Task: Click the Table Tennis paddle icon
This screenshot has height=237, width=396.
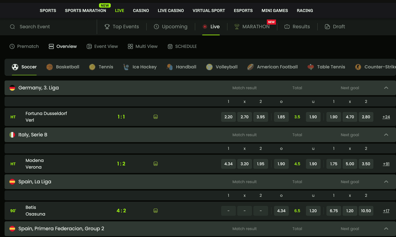Action: pos(311,67)
